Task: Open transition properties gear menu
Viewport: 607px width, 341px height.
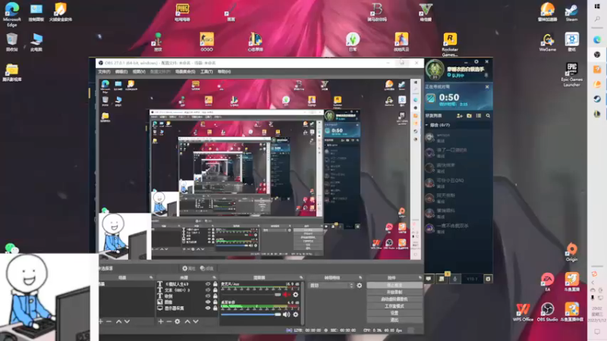Action: (x=359, y=286)
